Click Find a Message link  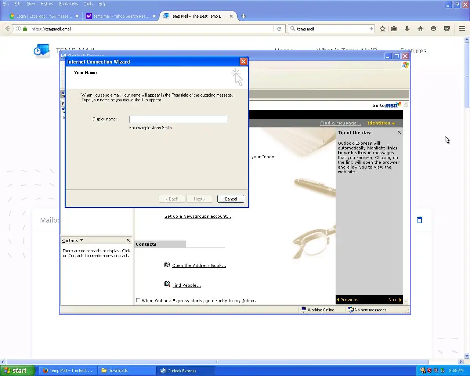point(340,123)
